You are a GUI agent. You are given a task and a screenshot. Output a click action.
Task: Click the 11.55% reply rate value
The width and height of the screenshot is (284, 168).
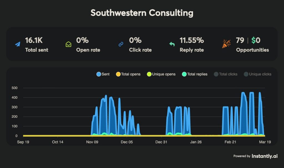(192, 40)
